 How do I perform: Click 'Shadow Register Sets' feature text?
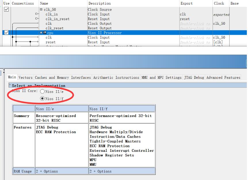tap(112, 155)
